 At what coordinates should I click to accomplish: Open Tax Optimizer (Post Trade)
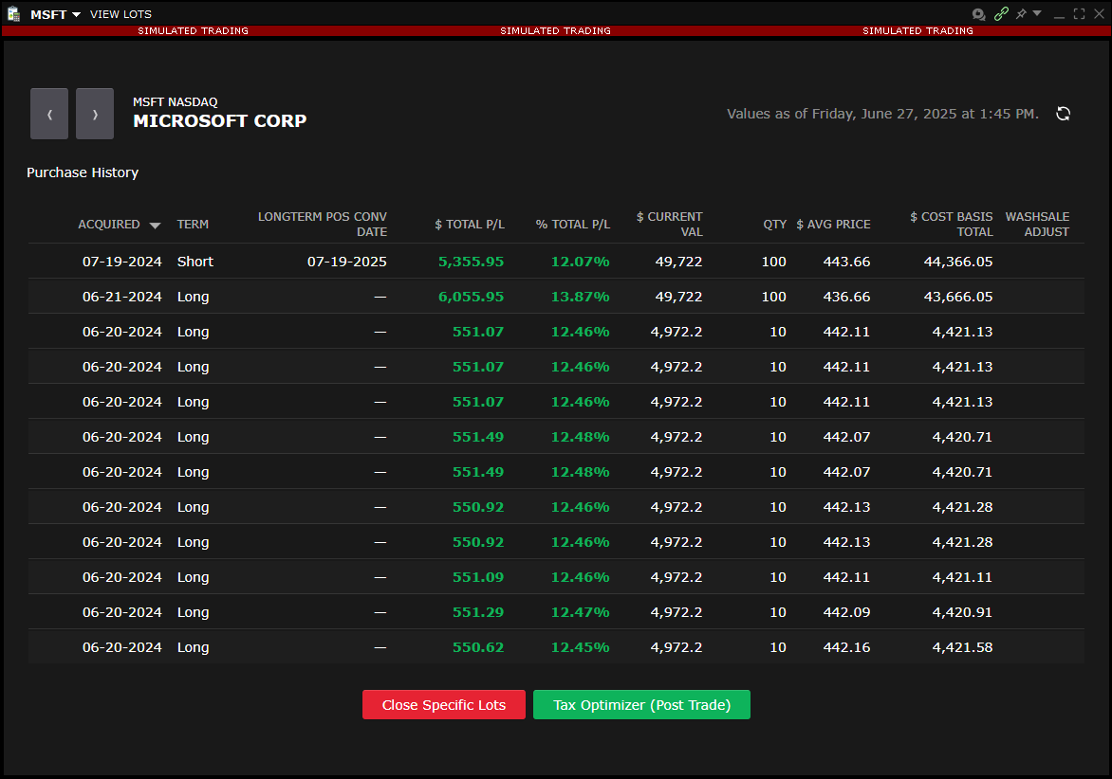pos(641,705)
